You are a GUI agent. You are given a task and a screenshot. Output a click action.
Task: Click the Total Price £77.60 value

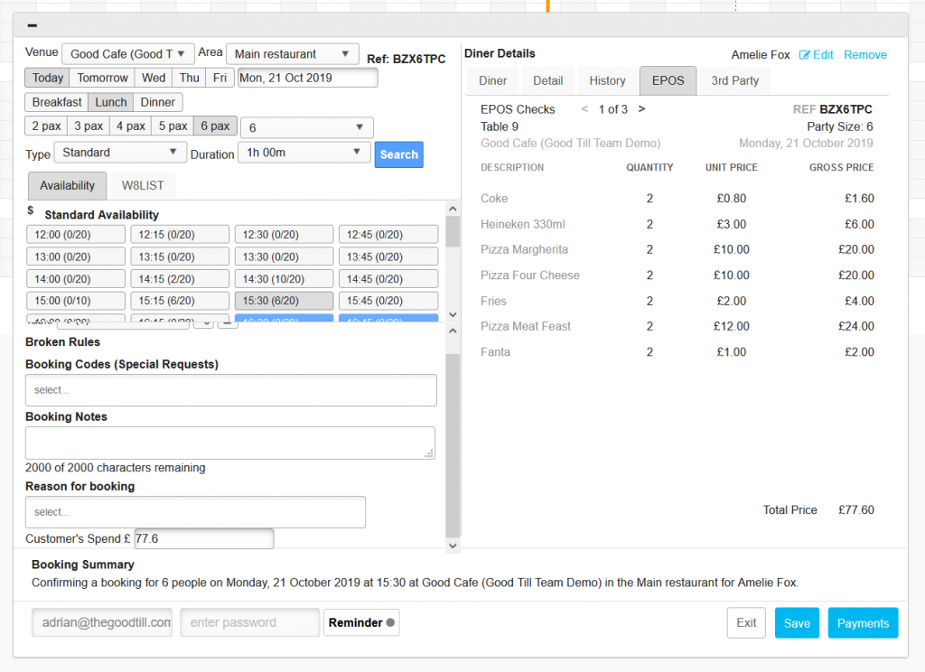856,509
